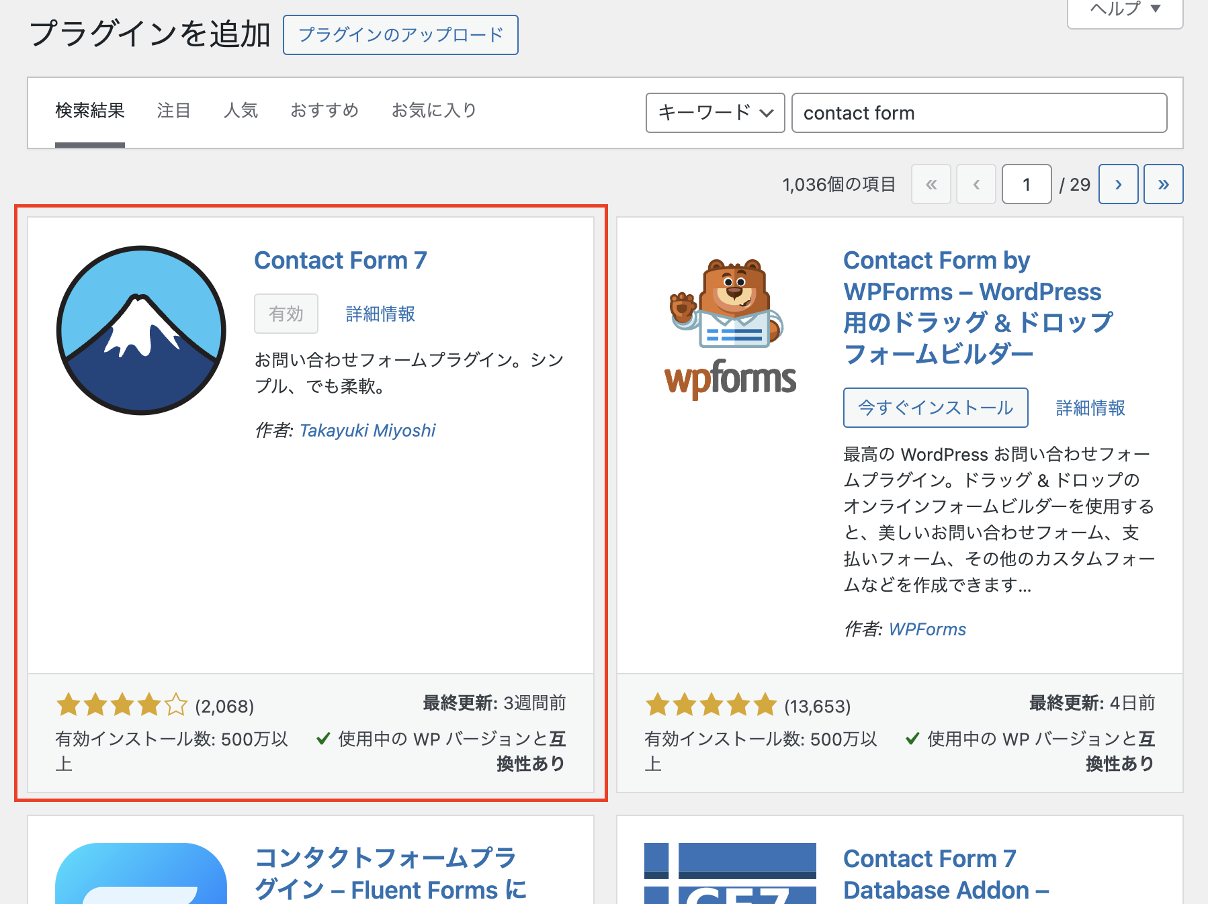
Task: Open 詳細情報 link for Contact Form 7
Action: point(380,314)
